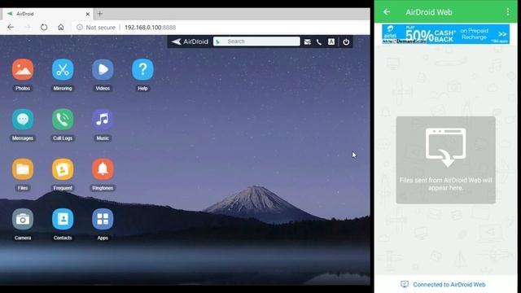The height and width of the screenshot is (293, 521).
Task: Close the AirDroid browser tab
Action: pos(87,14)
